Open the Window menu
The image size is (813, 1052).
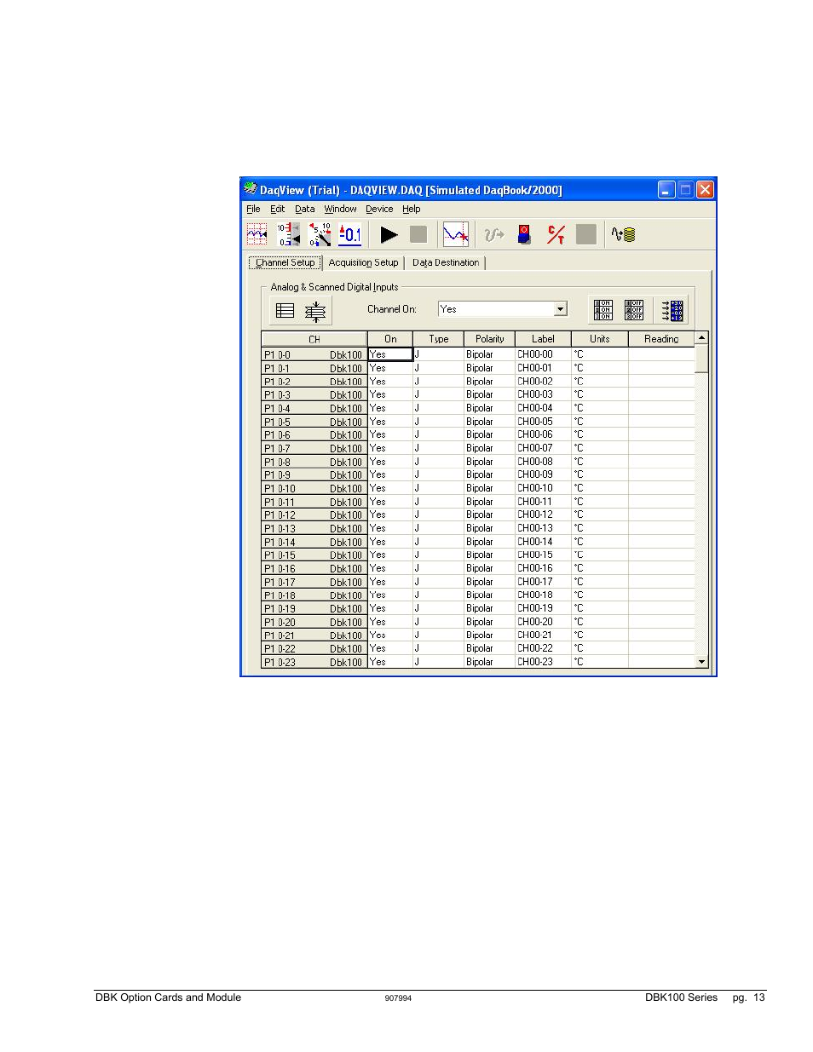click(x=340, y=209)
